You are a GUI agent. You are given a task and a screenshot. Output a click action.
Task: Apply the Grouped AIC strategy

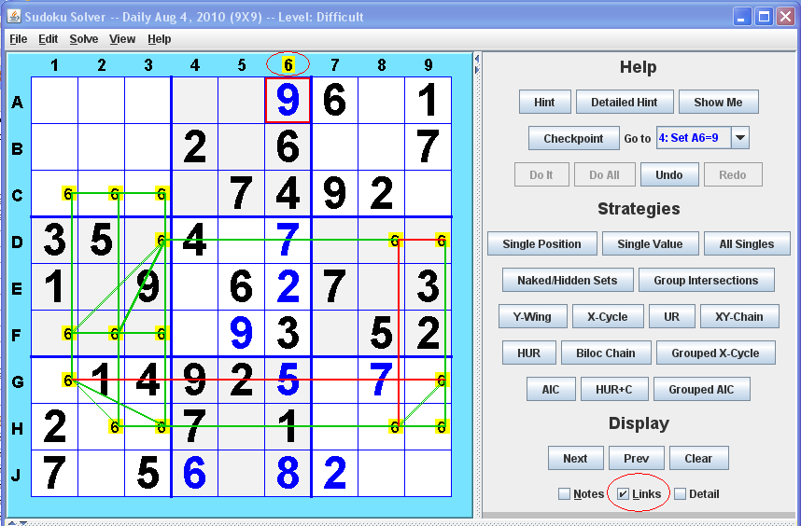click(701, 389)
